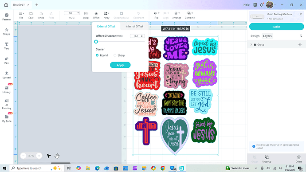This screenshot has width=306, height=172.
Task: Open the Windows Start menu
Action: point(4,168)
